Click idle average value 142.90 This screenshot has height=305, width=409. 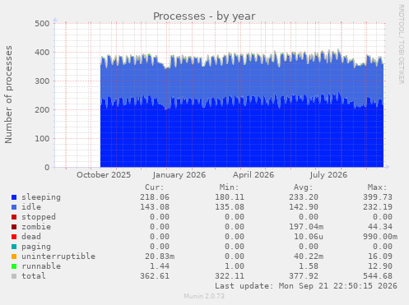pos(304,207)
